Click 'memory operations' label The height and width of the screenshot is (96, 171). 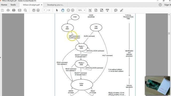tap(129, 86)
